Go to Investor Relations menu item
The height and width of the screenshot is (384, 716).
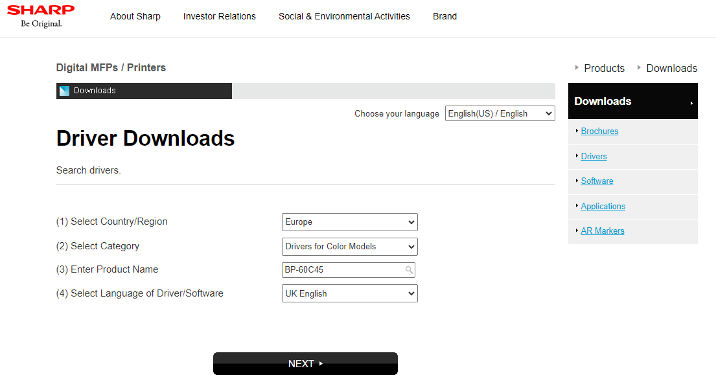(219, 16)
